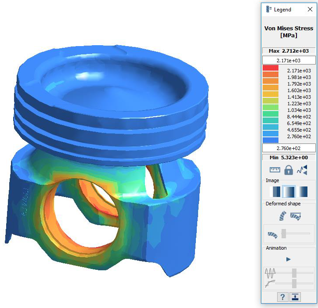Click the red color swatch in legend

point(271,68)
